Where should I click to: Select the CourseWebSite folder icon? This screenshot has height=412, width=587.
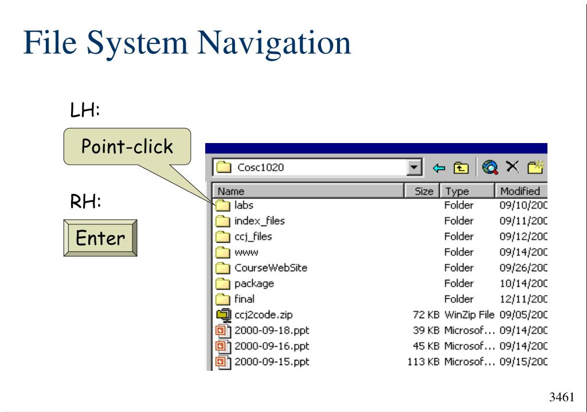(223, 268)
